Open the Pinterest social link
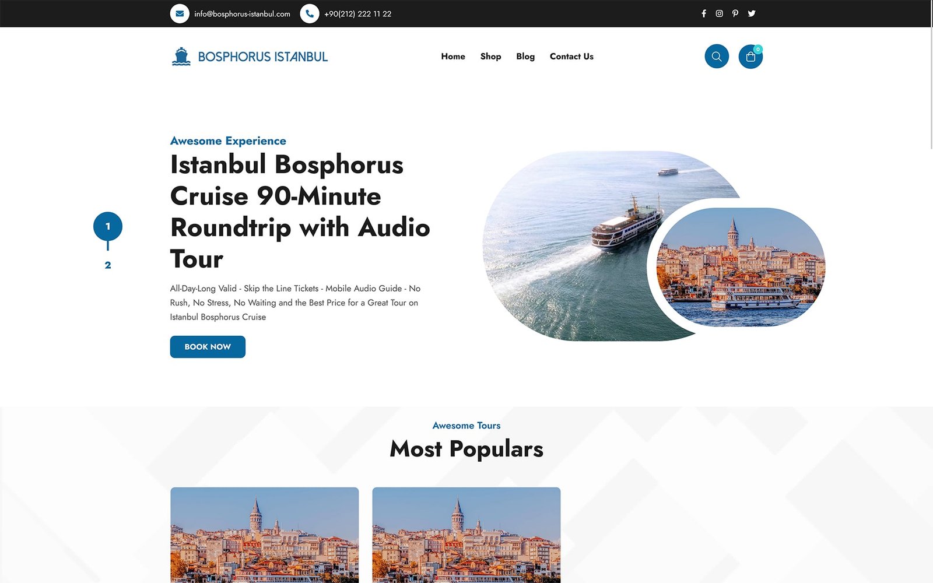 (x=735, y=13)
